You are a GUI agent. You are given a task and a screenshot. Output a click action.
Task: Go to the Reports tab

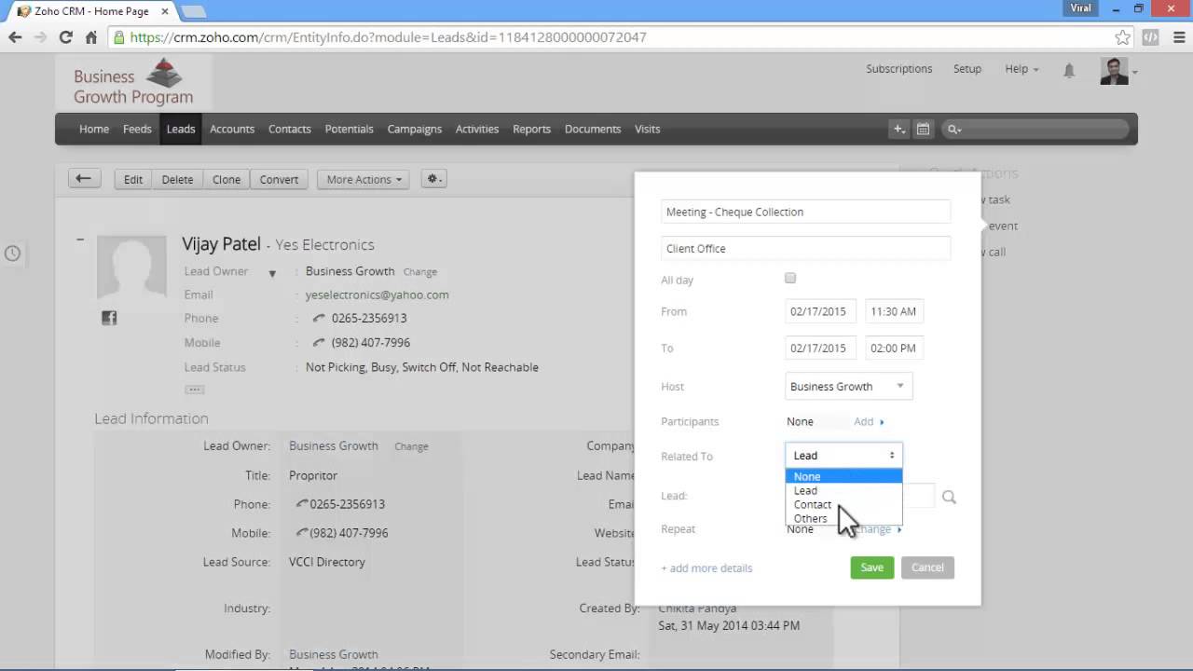531,130
